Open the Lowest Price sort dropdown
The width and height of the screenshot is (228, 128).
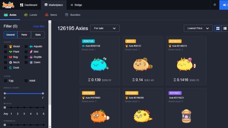[198, 28]
